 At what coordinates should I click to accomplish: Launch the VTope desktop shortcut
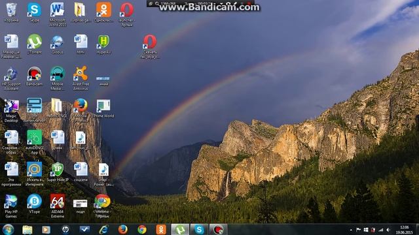34,202
